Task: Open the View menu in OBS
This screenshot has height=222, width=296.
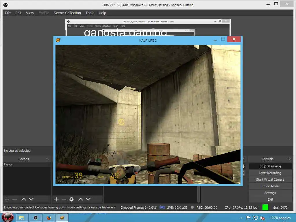Action: point(30,13)
